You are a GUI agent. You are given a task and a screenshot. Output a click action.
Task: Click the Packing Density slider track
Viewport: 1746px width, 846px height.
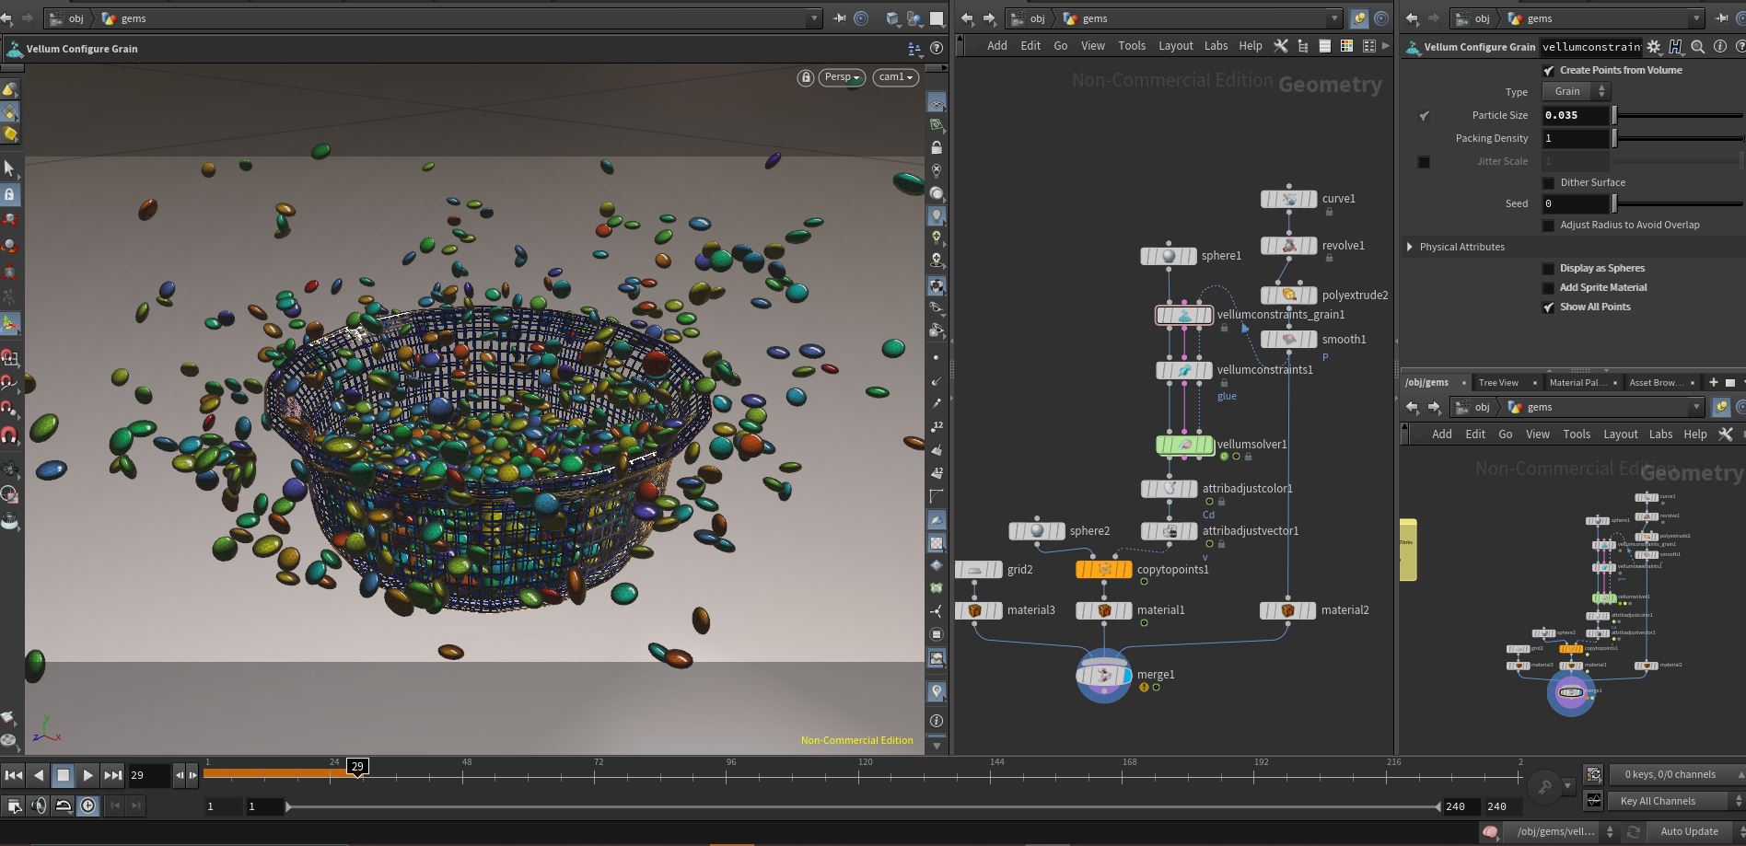[x=1678, y=138]
